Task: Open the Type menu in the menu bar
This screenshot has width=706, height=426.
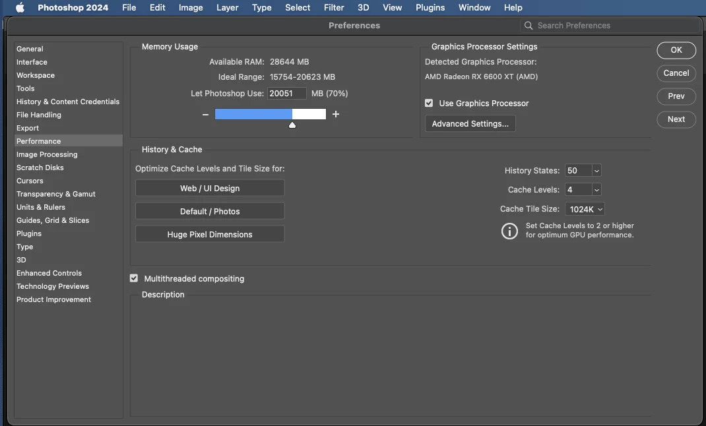Action: [261, 8]
